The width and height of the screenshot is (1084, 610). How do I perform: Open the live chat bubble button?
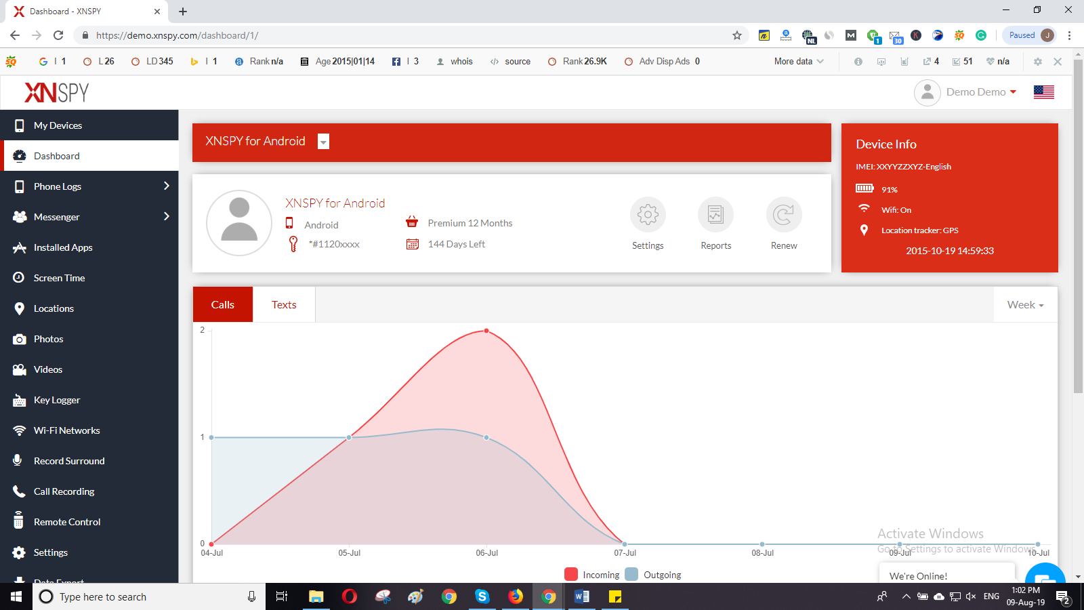pyautogui.click(x=1045, y=575)
